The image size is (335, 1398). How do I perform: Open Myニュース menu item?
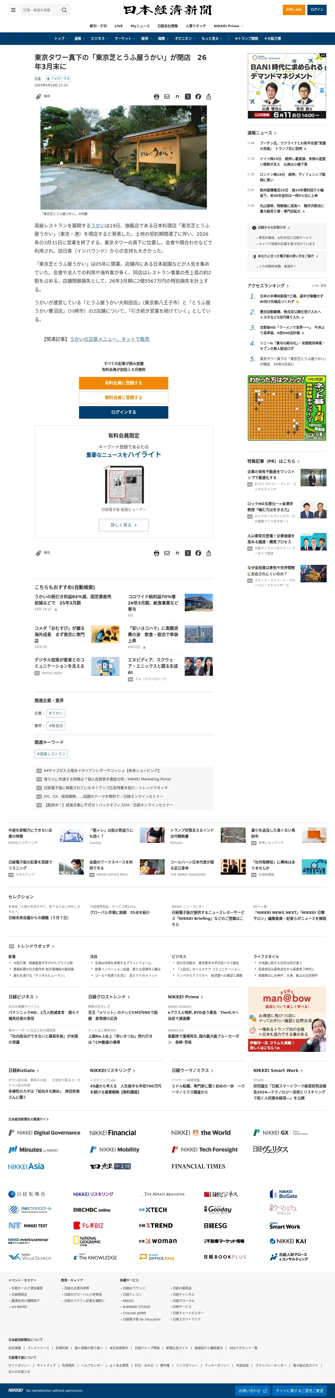(x=140, y=26)
